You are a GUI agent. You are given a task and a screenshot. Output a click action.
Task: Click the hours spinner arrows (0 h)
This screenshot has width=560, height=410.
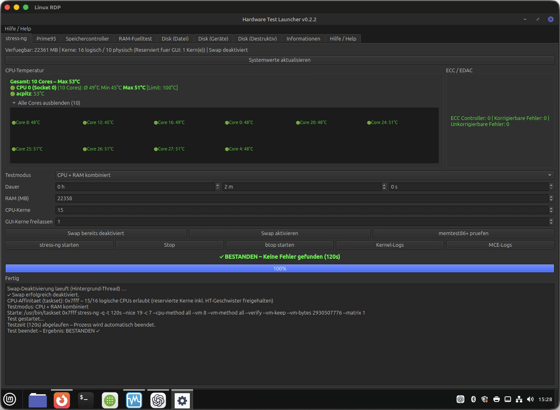click(218, 187)
